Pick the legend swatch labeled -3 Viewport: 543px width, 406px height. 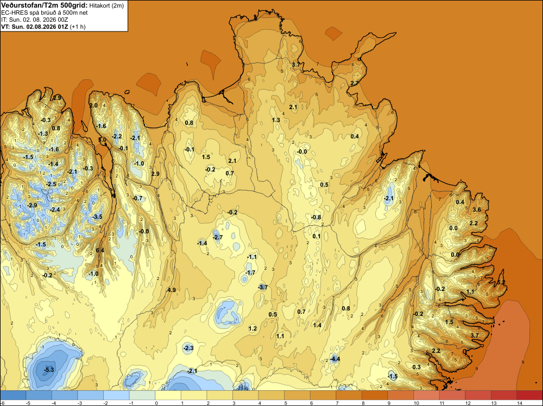pos(90,395)
